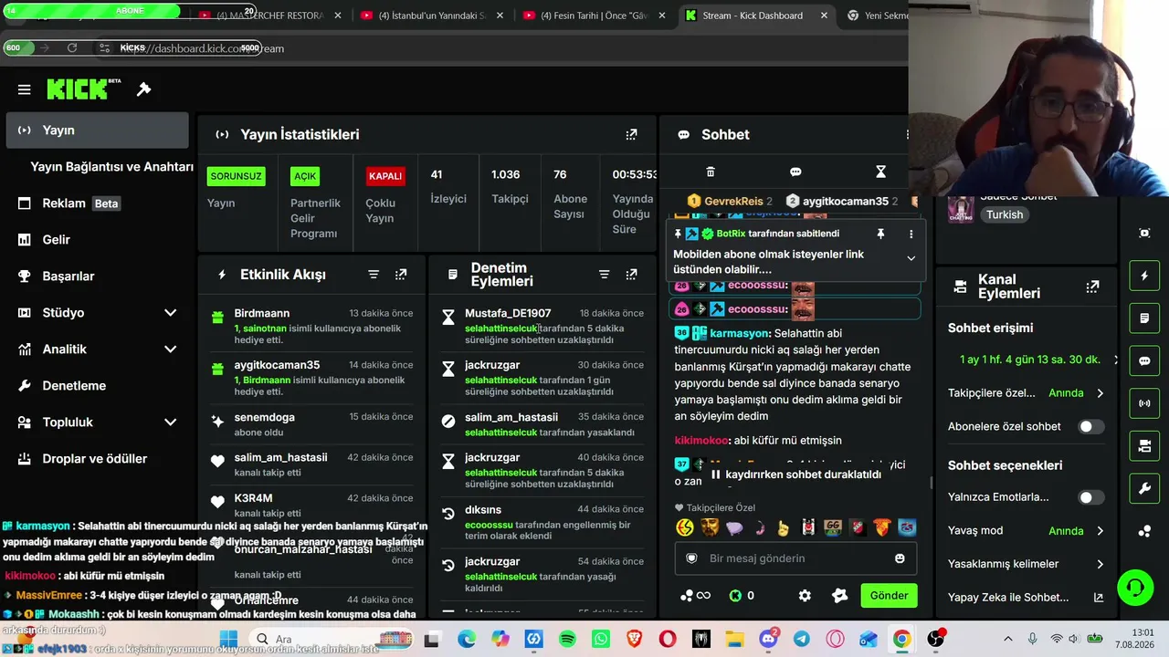Viewport: 1169px width, 657px height.
Task: Toggle Yalnızca Emotlarla switch
Action: (x=1090, y=497)
